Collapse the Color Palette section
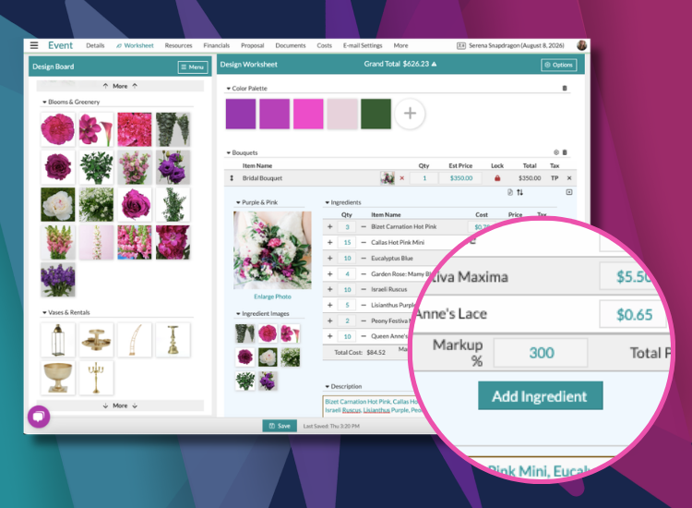The height and width of the screenshot is (508, 692). (x=229, y=89)
